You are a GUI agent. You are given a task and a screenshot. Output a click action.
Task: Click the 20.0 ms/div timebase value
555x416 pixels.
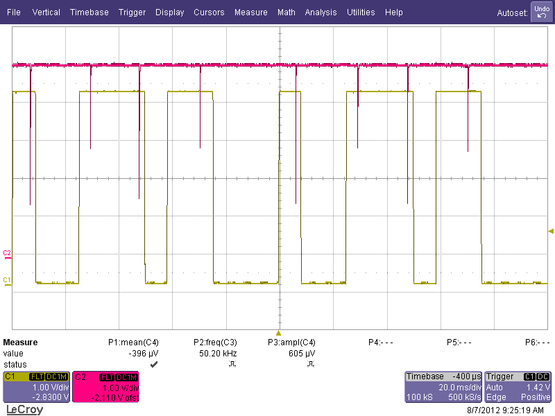pyautogui.click(x=460, y=388)
